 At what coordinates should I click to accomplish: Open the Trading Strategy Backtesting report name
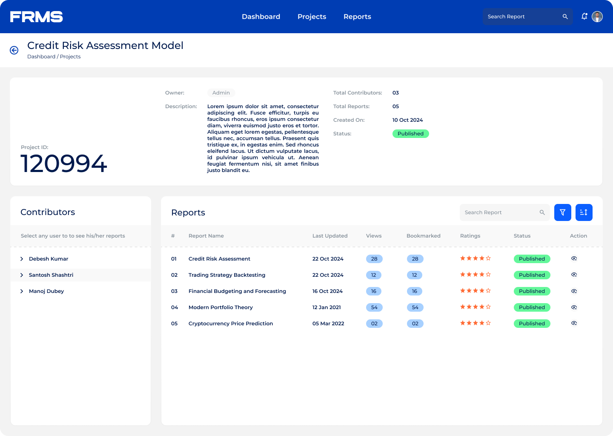(x=226, y=275)
